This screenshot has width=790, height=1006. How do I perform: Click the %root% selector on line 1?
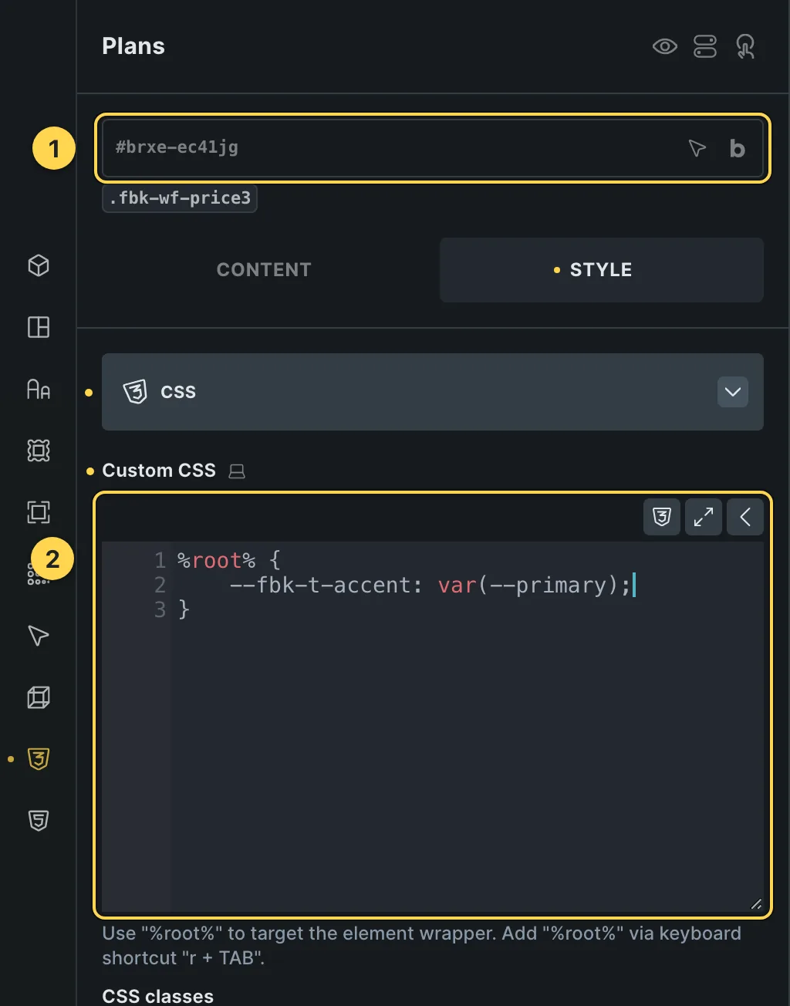click(x=217, y=560)
